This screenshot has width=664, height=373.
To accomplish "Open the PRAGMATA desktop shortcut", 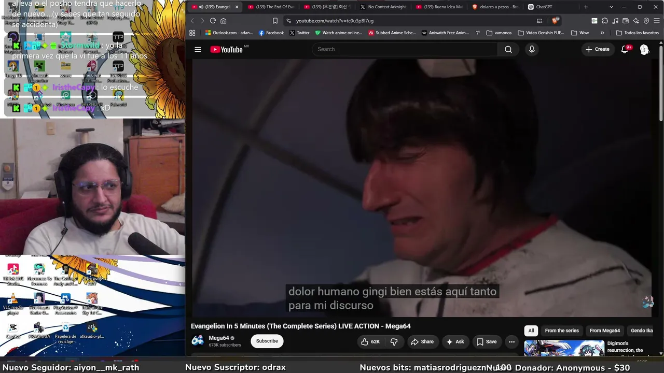I will click(x=39, y=330).
